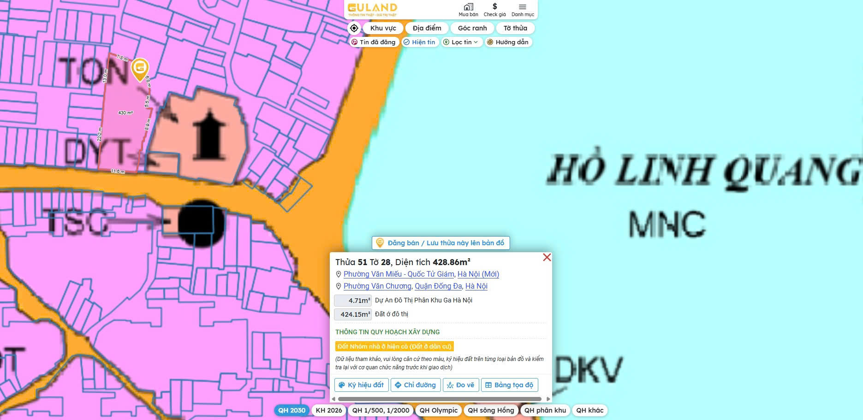Switch to the KH 2026 tab
Viewport: 863px width, 420px height.
[x=328, y=410]
